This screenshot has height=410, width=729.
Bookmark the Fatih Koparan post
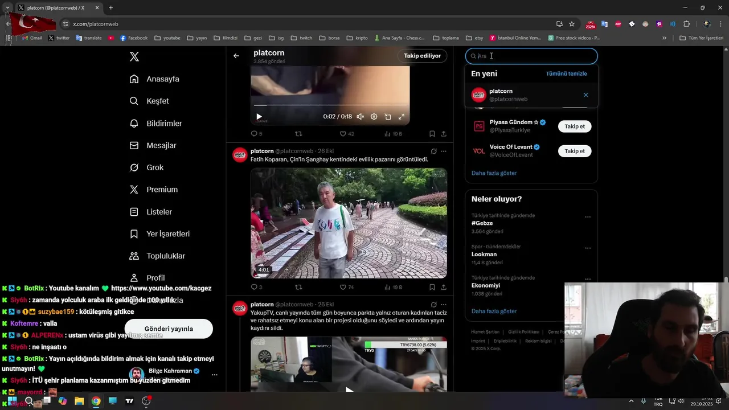click(x=432, y=287)
